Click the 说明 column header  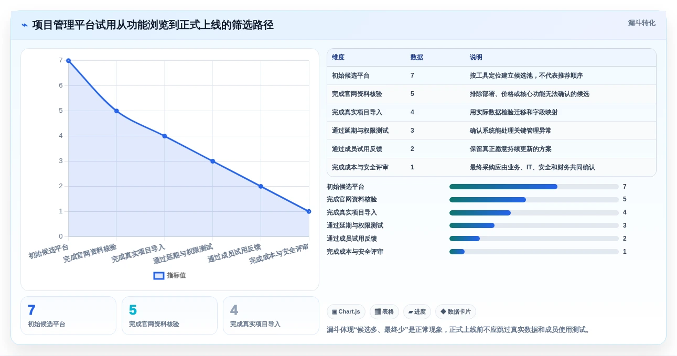click(x=476, y=58)
